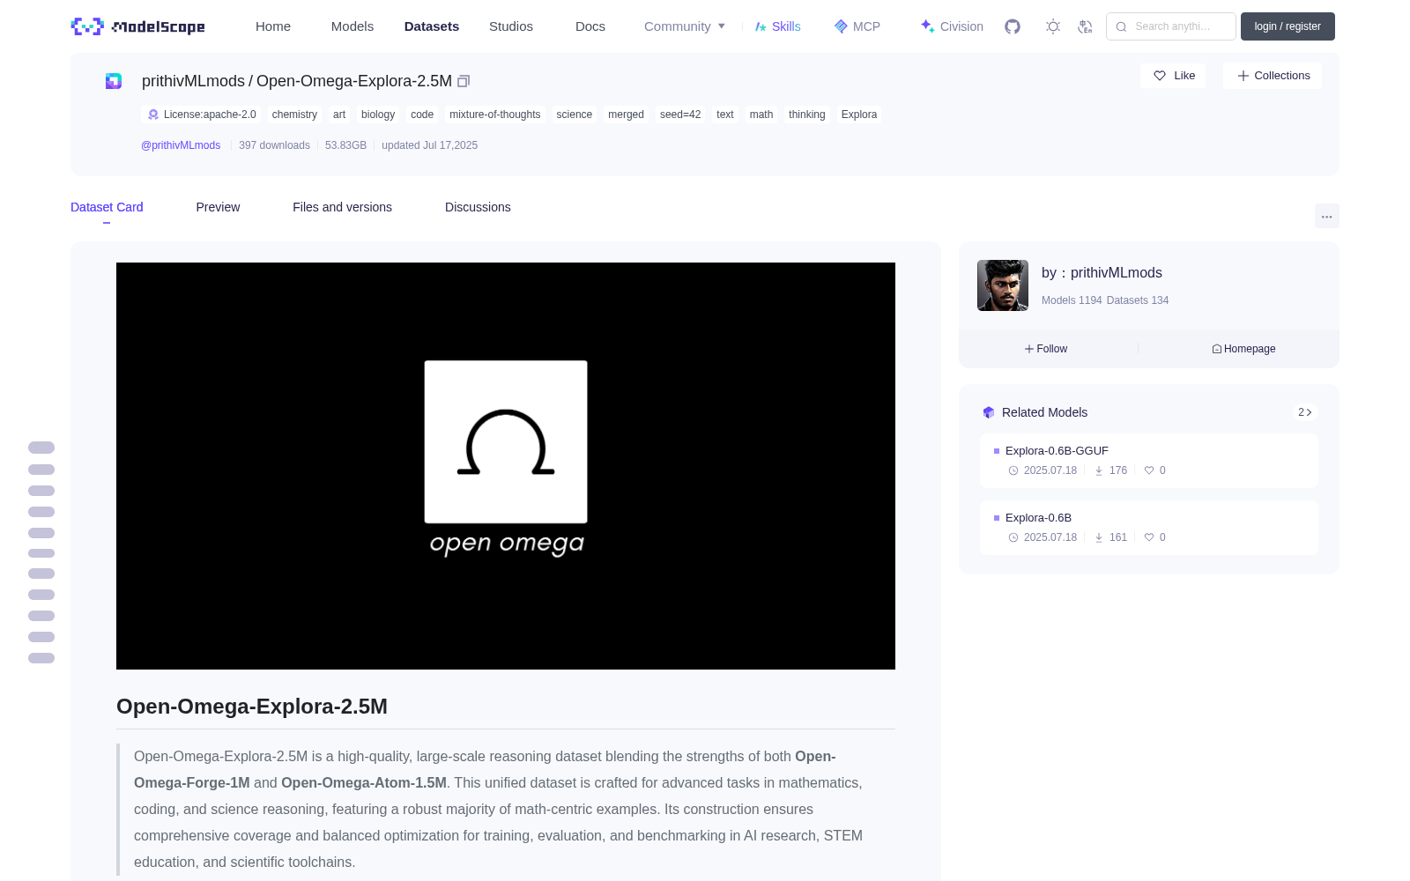Expand Related Models count chevron

click(x=1305, y=412)
